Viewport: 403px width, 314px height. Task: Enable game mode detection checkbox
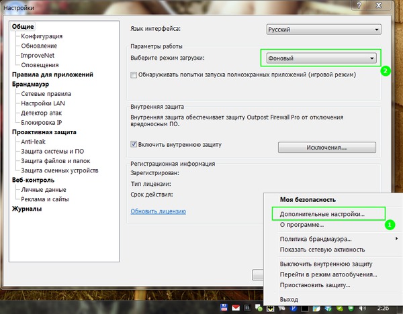[134, 75]
